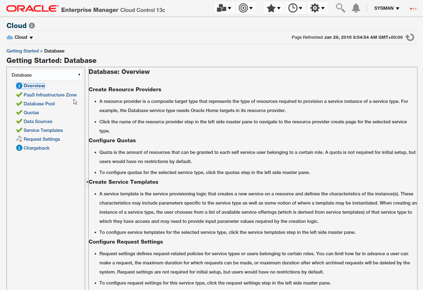Open the Request Settings step
The height and width of the screenshot is (290, 423).
click(x=42, y=139)
